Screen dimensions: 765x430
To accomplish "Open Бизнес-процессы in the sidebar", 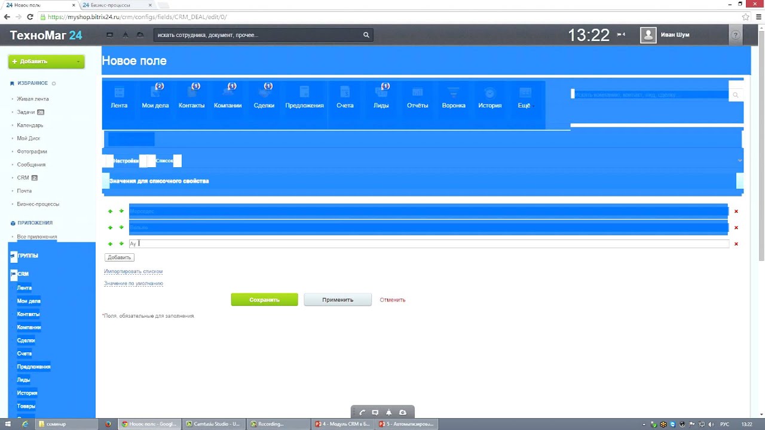I will (x=38, y=204).
